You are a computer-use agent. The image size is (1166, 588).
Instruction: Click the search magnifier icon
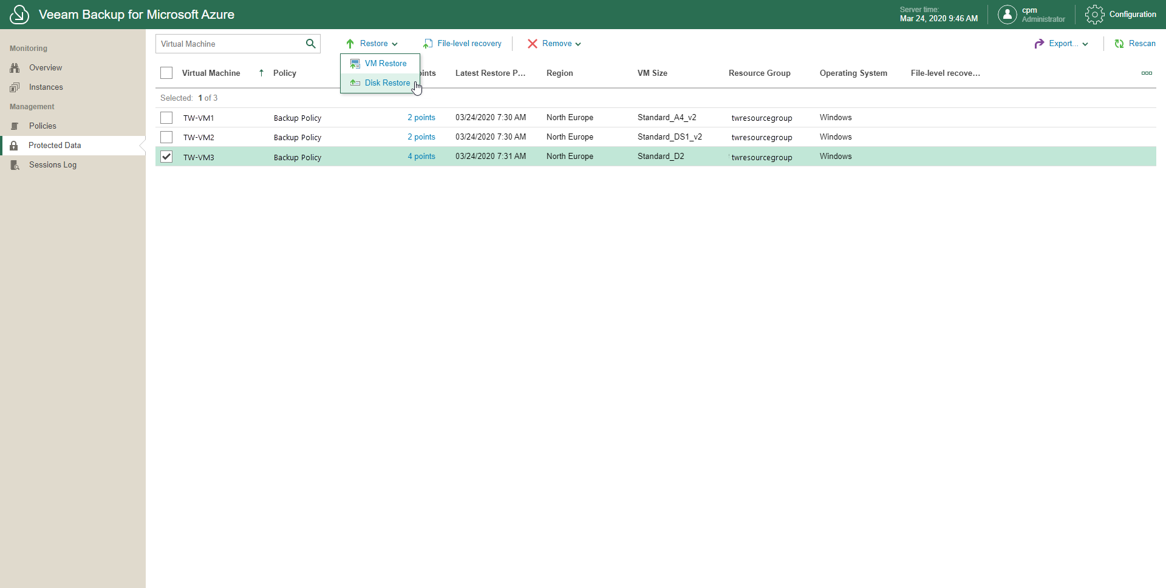[310, 44]
